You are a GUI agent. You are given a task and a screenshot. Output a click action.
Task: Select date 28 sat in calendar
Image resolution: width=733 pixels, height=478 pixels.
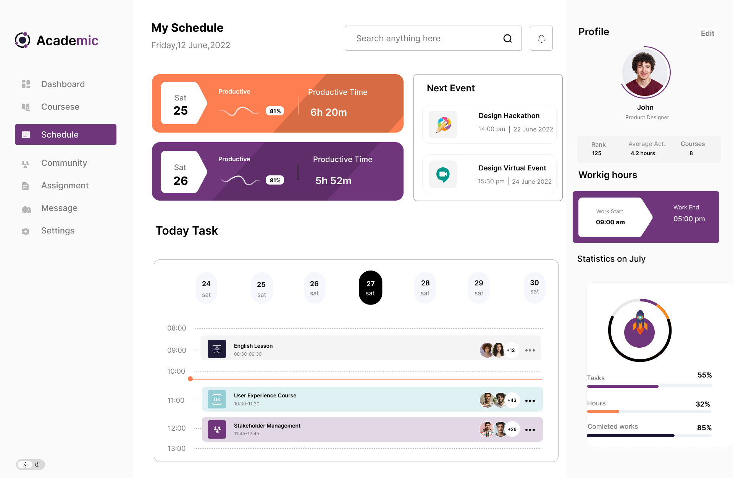425,288
